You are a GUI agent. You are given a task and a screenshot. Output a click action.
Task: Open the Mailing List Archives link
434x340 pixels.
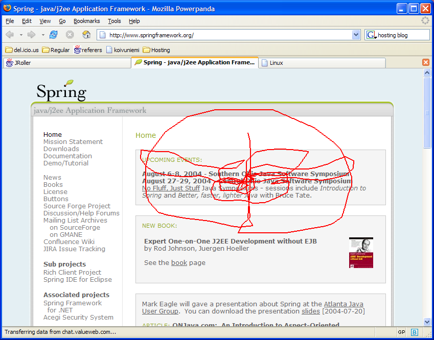coord(75,221)
